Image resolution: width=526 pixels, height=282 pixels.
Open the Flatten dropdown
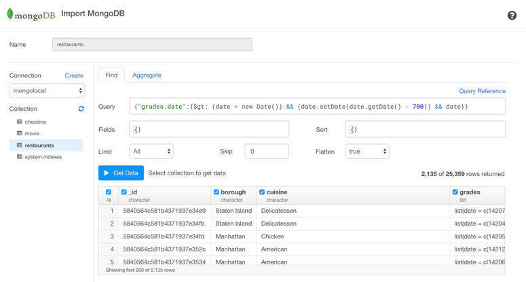(x=367, y=152)
